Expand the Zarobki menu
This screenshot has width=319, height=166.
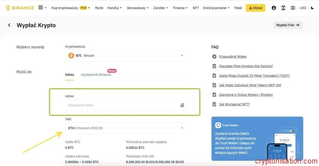tap(161, 8)
